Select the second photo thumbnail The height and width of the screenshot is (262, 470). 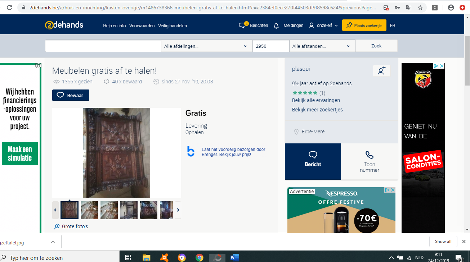[x=89, y=210]
